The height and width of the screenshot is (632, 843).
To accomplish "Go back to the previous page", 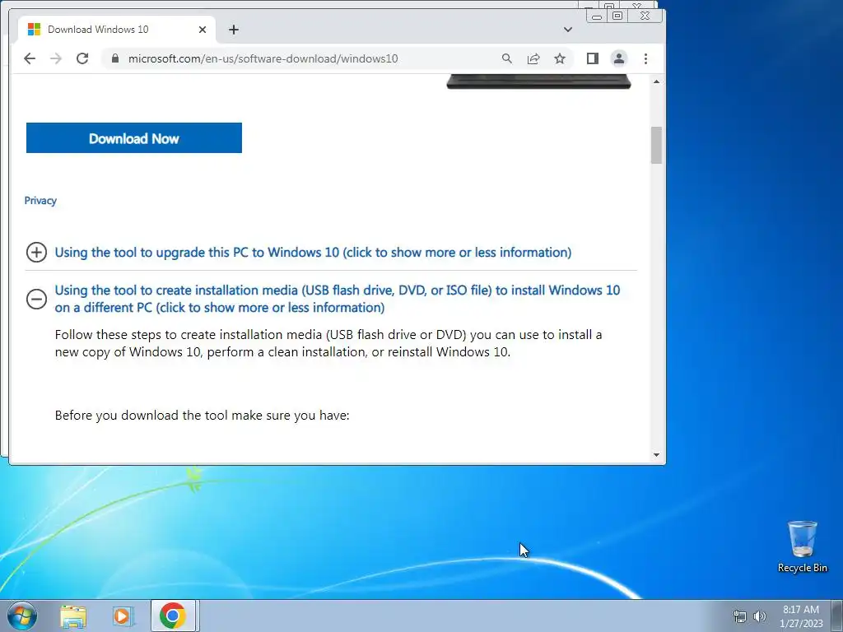I will tap(30, 58).
